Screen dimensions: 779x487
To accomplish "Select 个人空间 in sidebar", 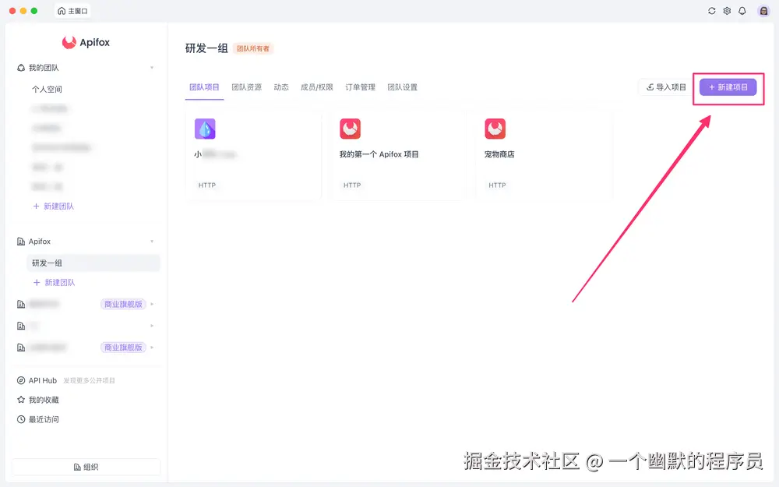I will pyautogui.click(x=48, y=90).
